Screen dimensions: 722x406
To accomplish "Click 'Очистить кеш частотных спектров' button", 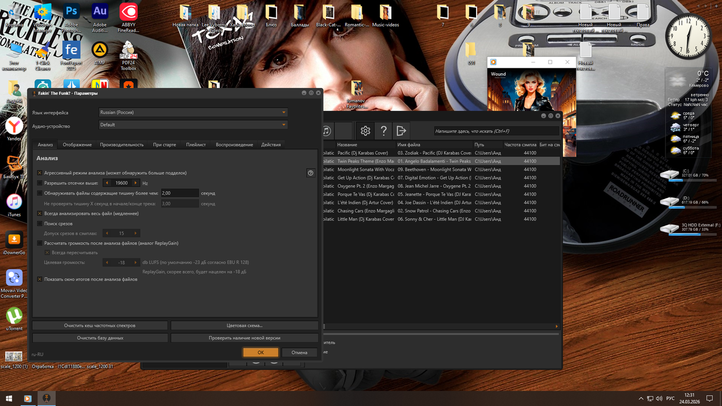I will (x=100, y=325).
